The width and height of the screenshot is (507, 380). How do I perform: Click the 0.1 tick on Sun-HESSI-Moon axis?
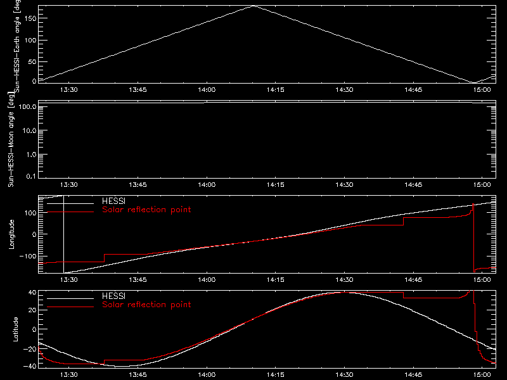[x=31, y=177]
